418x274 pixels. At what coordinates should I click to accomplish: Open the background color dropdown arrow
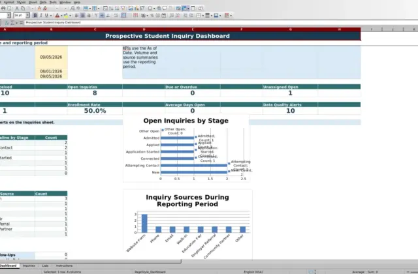(70, 16)
